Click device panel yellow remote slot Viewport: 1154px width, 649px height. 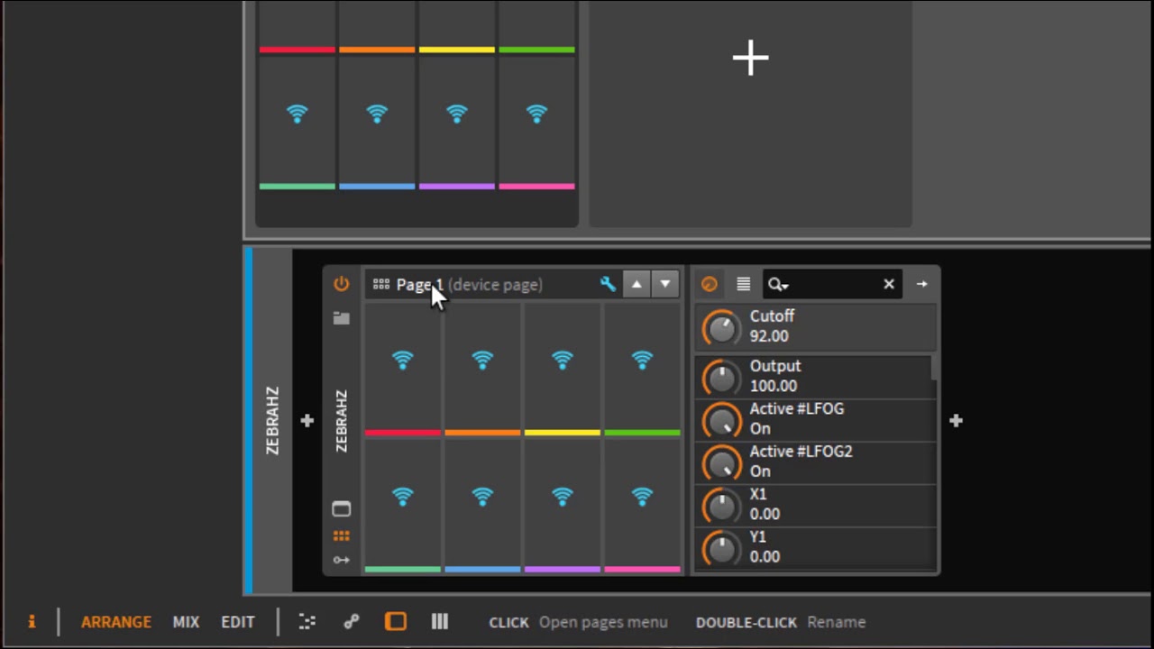[x=563, y=370]
